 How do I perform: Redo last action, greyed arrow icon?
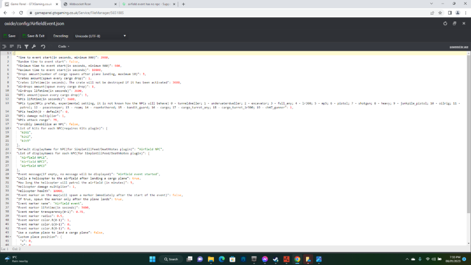pyautogui.click(x=50, y=47)
